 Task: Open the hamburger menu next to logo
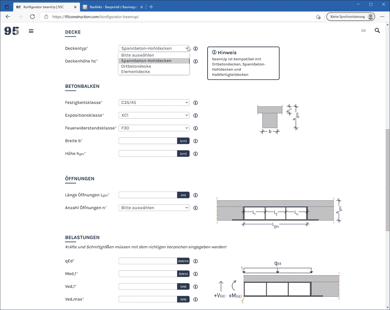pyautogui.click(x=31, y=31)
